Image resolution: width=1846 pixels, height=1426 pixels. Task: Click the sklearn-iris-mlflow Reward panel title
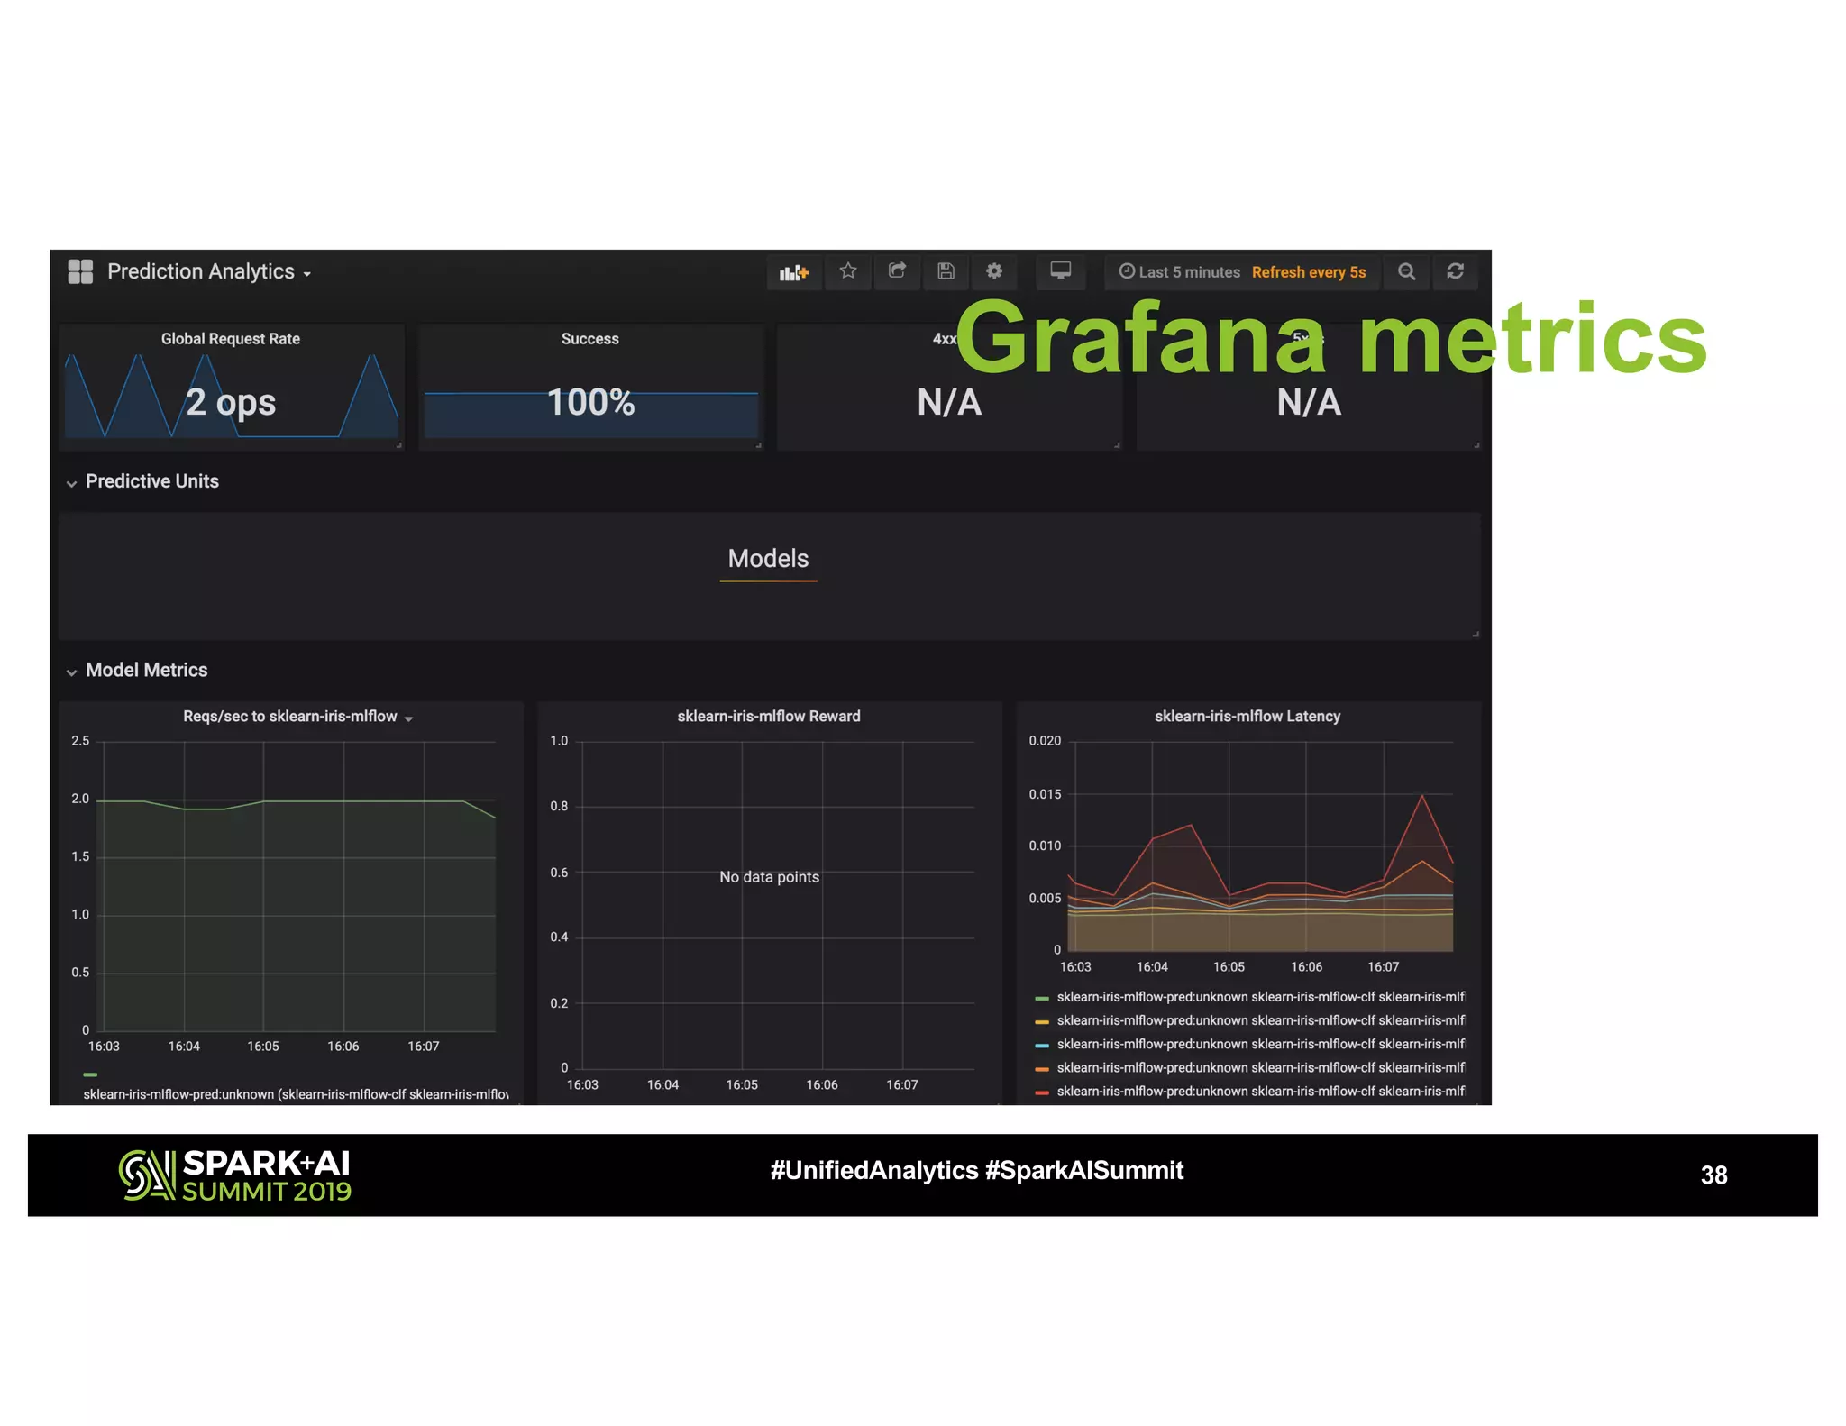[769, 717]
